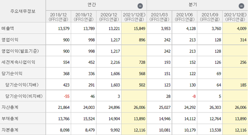Select the 세전계속사업이익 row label
Screen dimensions: 248x135
(x=18, y=62)
